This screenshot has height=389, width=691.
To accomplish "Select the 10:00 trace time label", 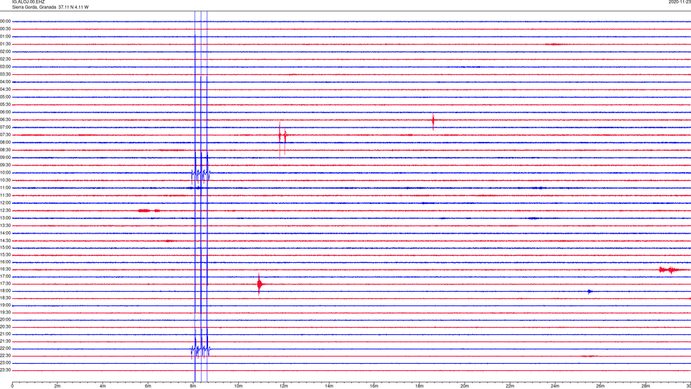I will pyautogui.click(x=5, y=172).
